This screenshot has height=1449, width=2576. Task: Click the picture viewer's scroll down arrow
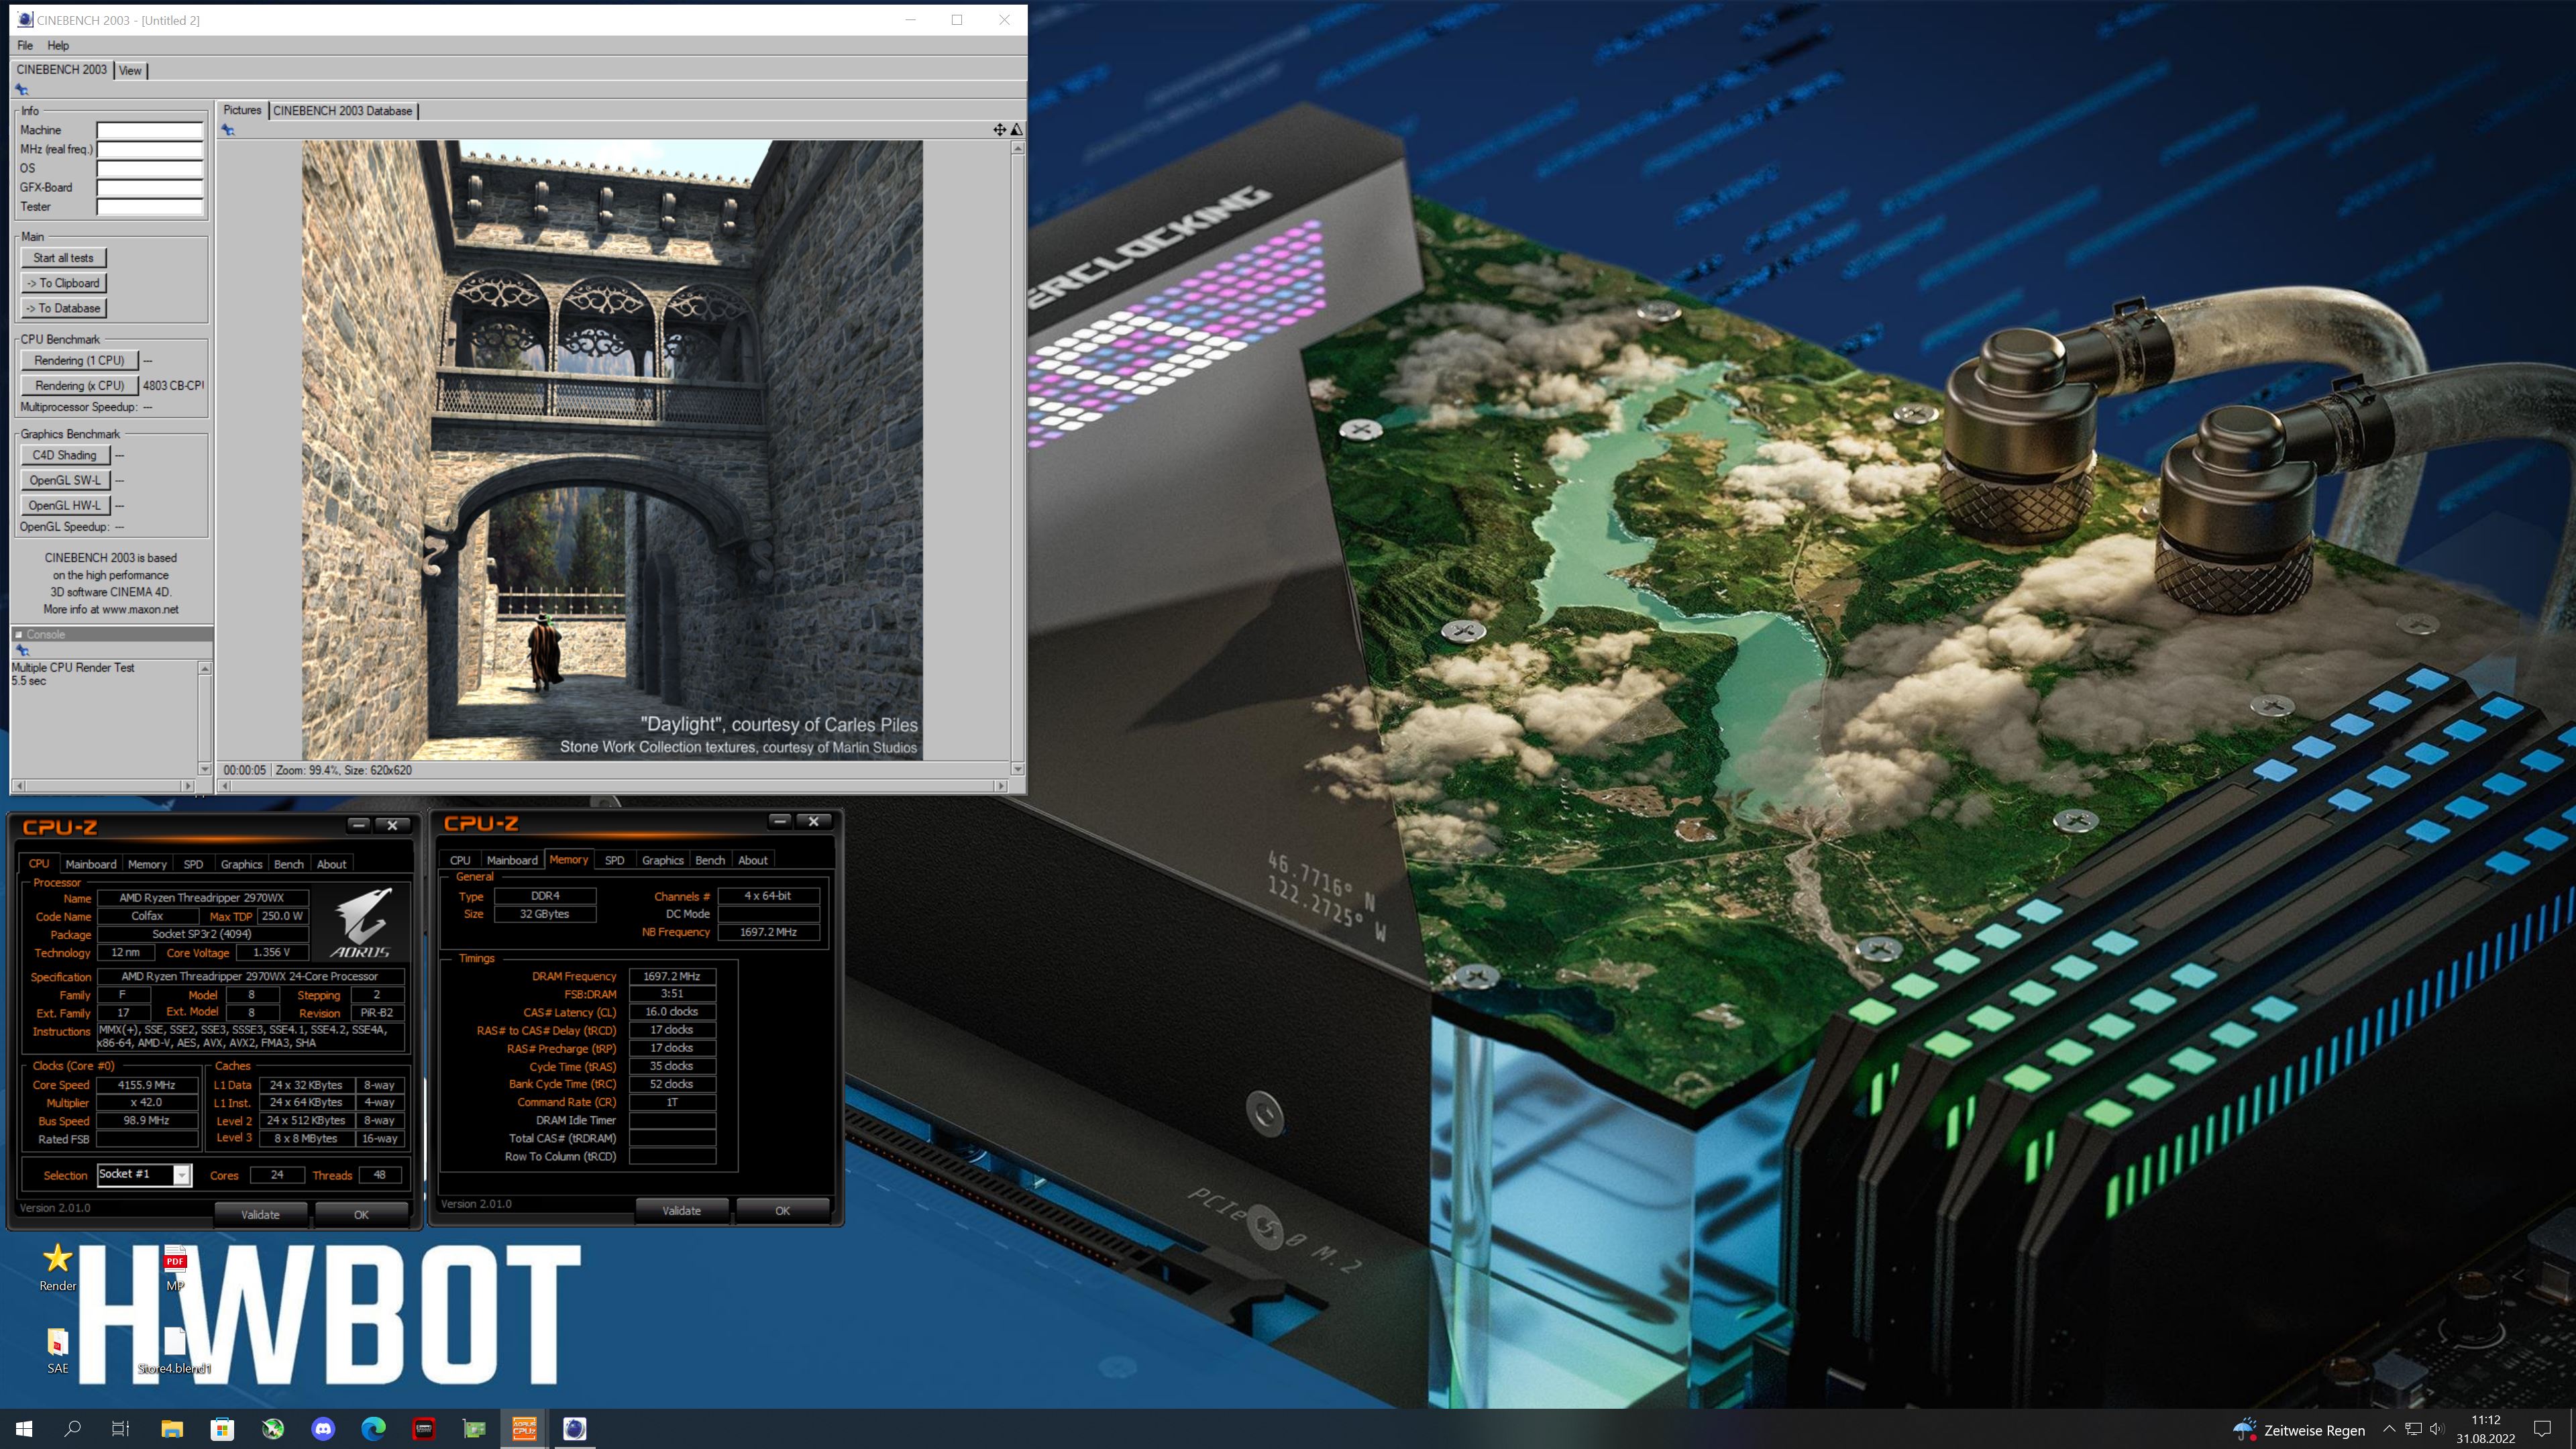[x=1017, y=769]
